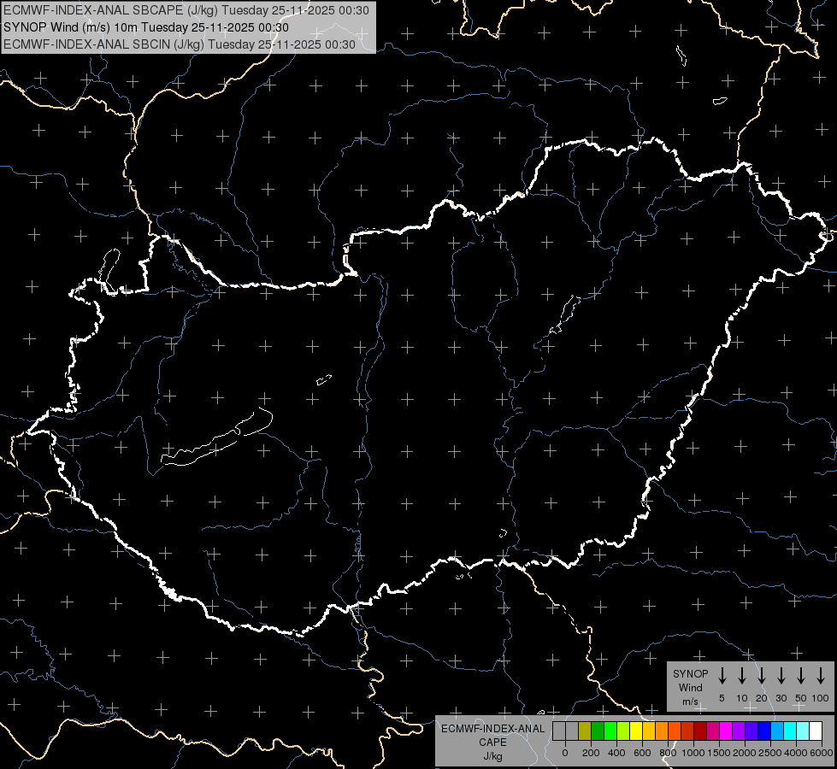Click 'ECMWF-INDEX-ANAL' label in the CAPE legend

(492, 729)
